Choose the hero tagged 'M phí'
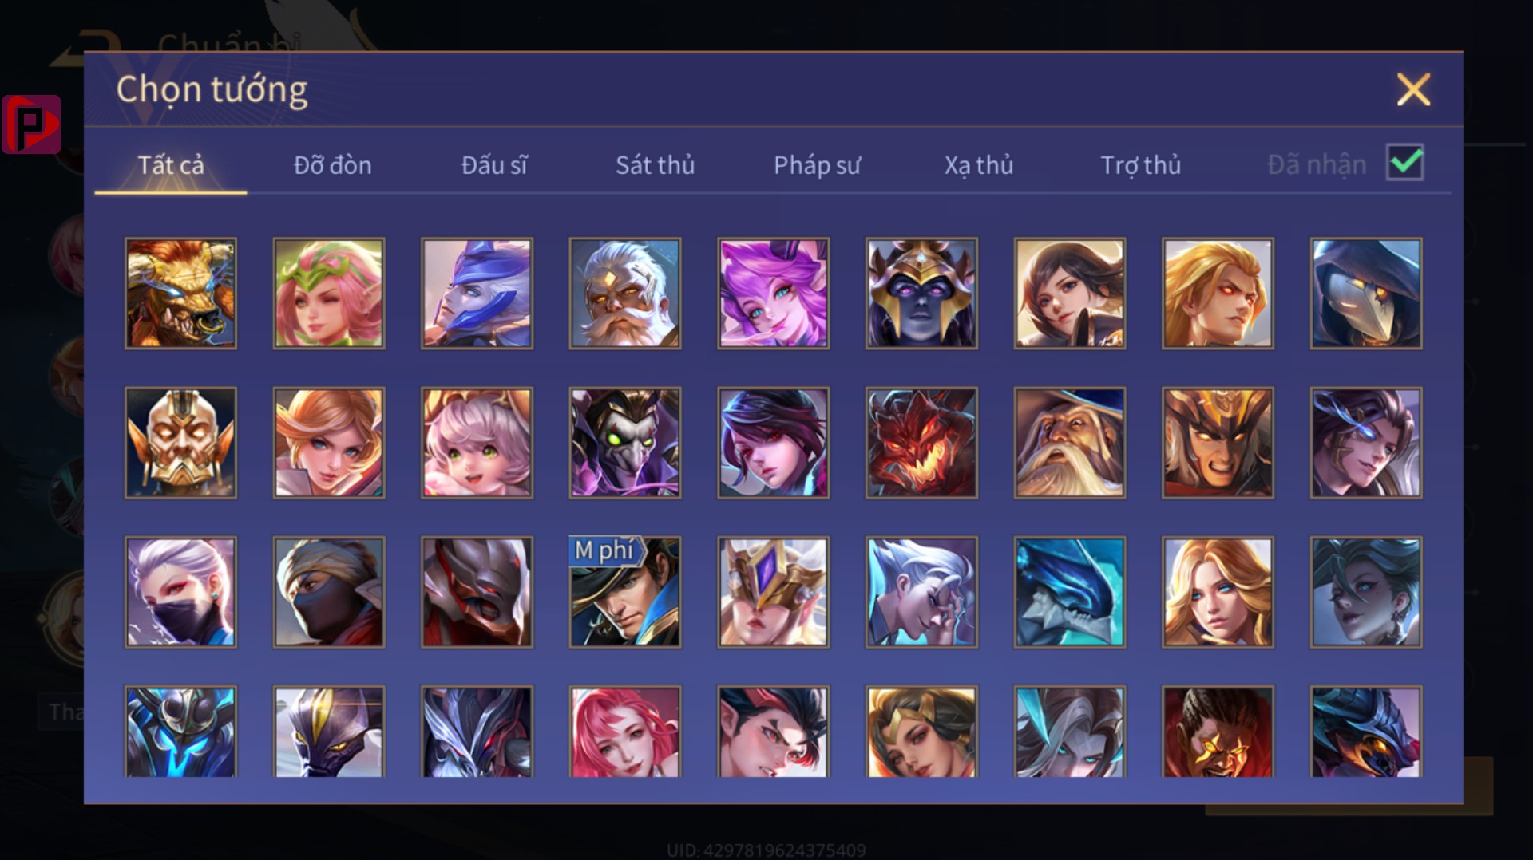The width and height of the screenshot is (1533, 860). tap(625, 592)
